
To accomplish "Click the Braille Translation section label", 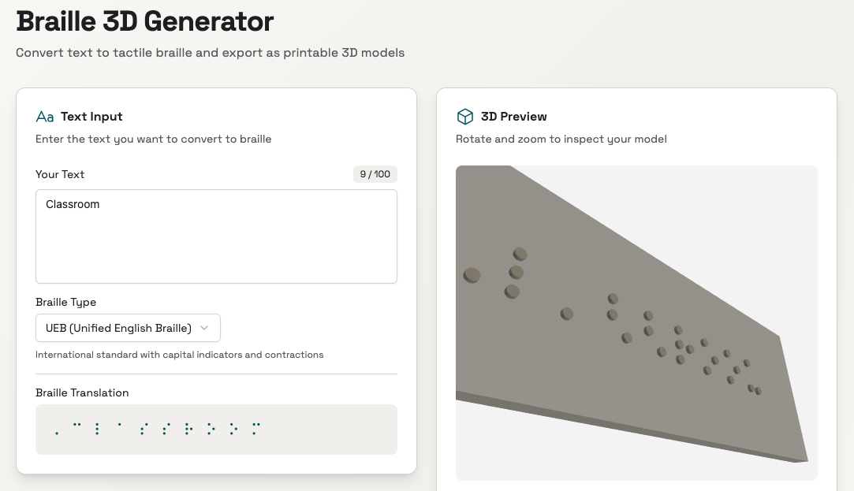I will pyautogui.click(x=82, y=392).
